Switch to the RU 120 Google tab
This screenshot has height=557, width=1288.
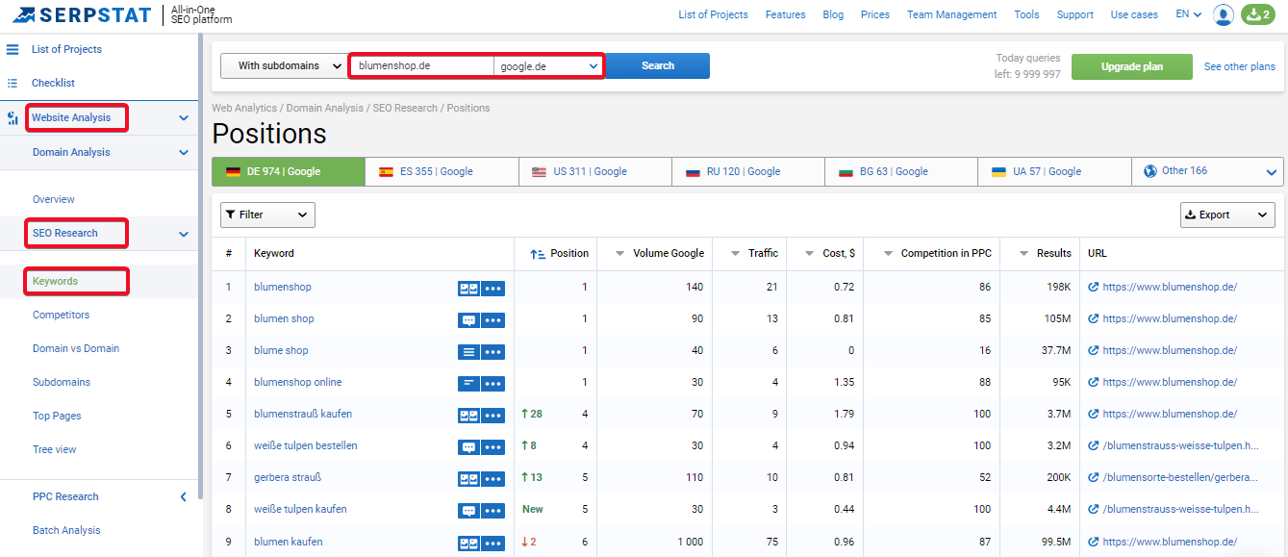(x=748, y=171)
